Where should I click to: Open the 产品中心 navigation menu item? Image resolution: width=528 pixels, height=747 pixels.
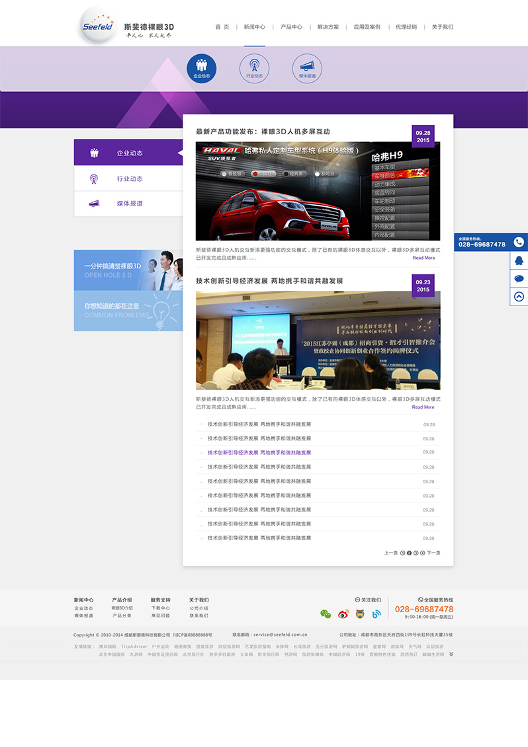tap(291, 27)
